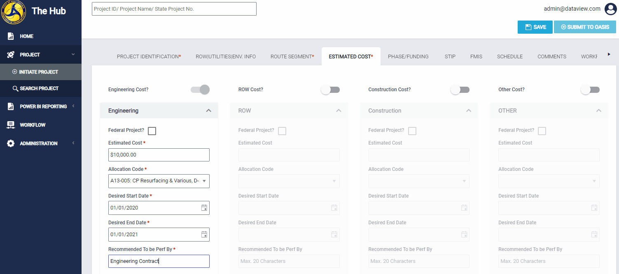The height and width of the screenshot is (274, 619).
Task: Click Engineering Estimated Cost field
Action: click(x=159, y=155)
